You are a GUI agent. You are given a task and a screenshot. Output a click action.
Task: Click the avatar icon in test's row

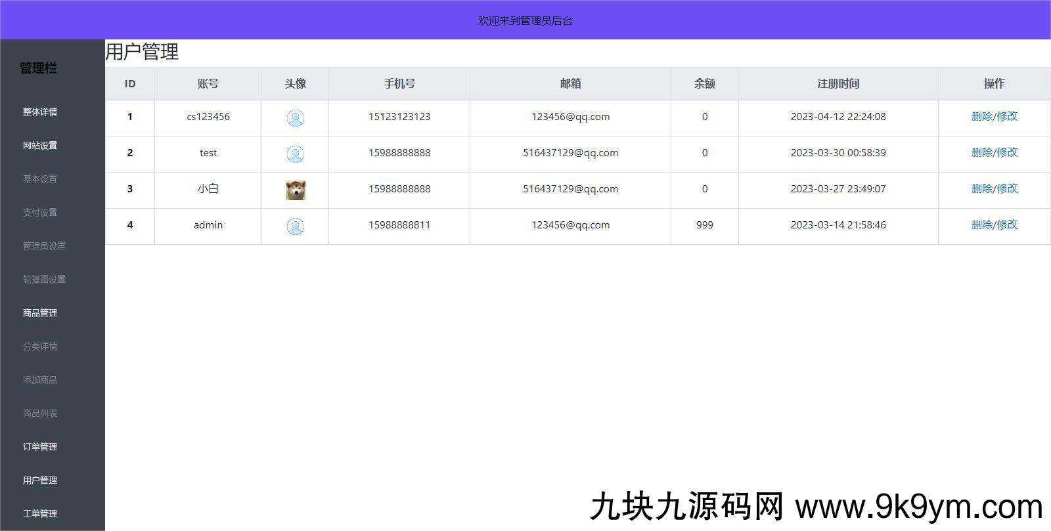(x=295, y=154)
